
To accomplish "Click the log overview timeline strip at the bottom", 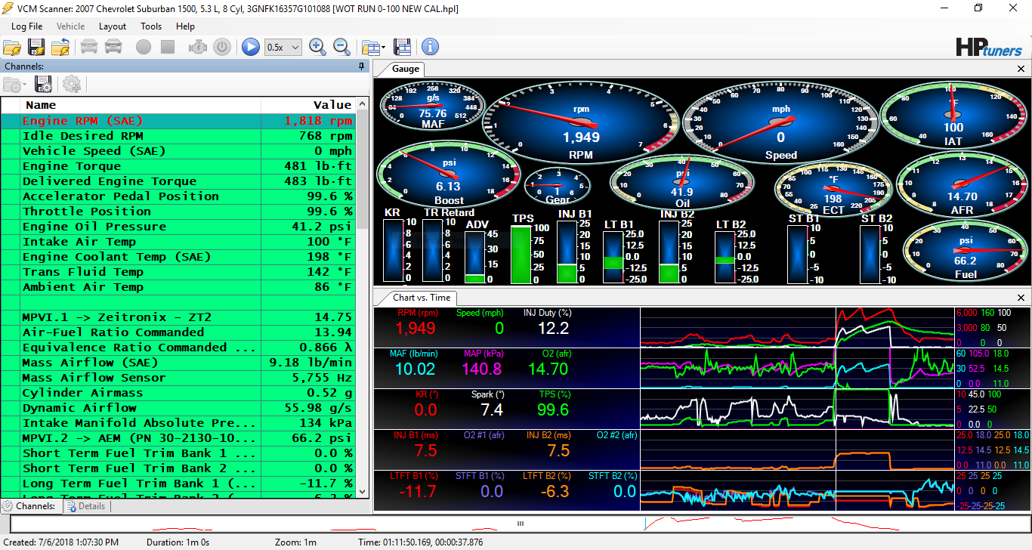I will [520, 524].
